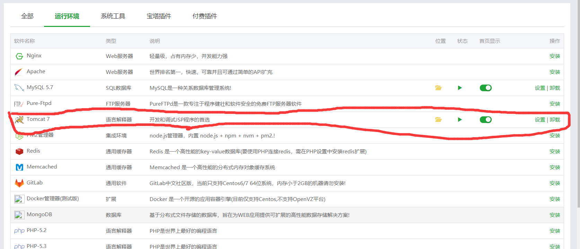
Task: Click the Nginx software name
Action: pos(34,56)
